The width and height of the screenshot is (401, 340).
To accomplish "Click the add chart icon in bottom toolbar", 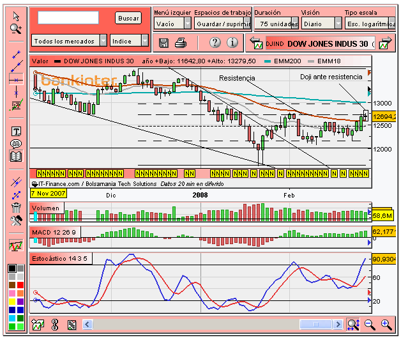I will pyautogui.click(x=38, y=325).
